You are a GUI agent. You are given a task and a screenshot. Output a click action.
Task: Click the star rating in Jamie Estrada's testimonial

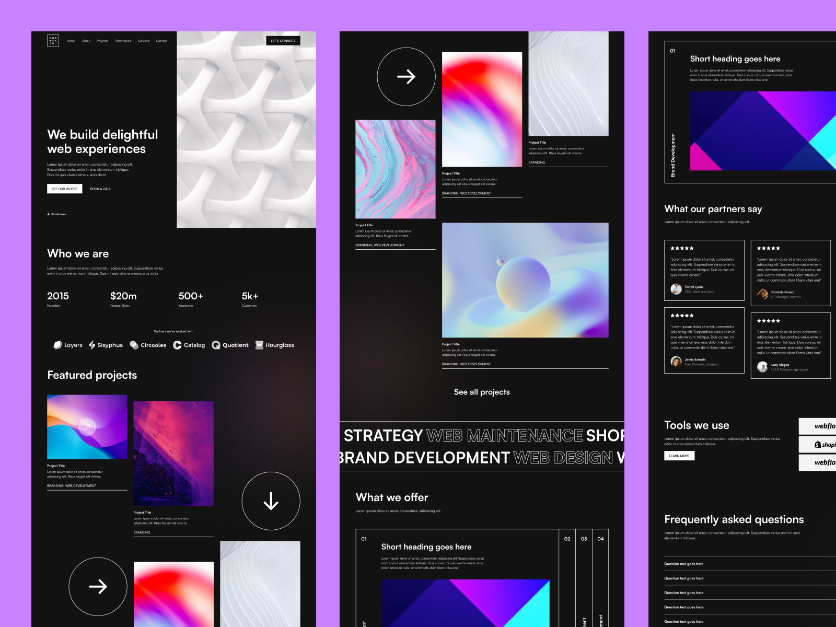[x=682, y=316]
